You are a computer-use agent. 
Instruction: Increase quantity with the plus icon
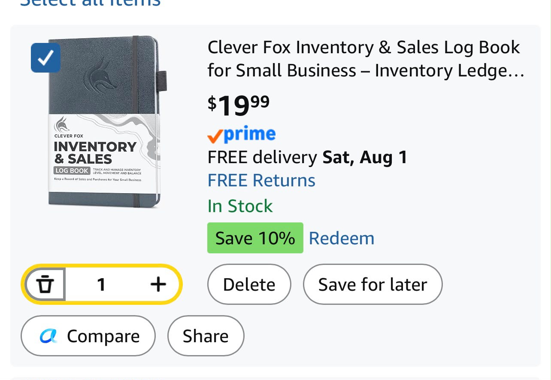coord(158,284)
